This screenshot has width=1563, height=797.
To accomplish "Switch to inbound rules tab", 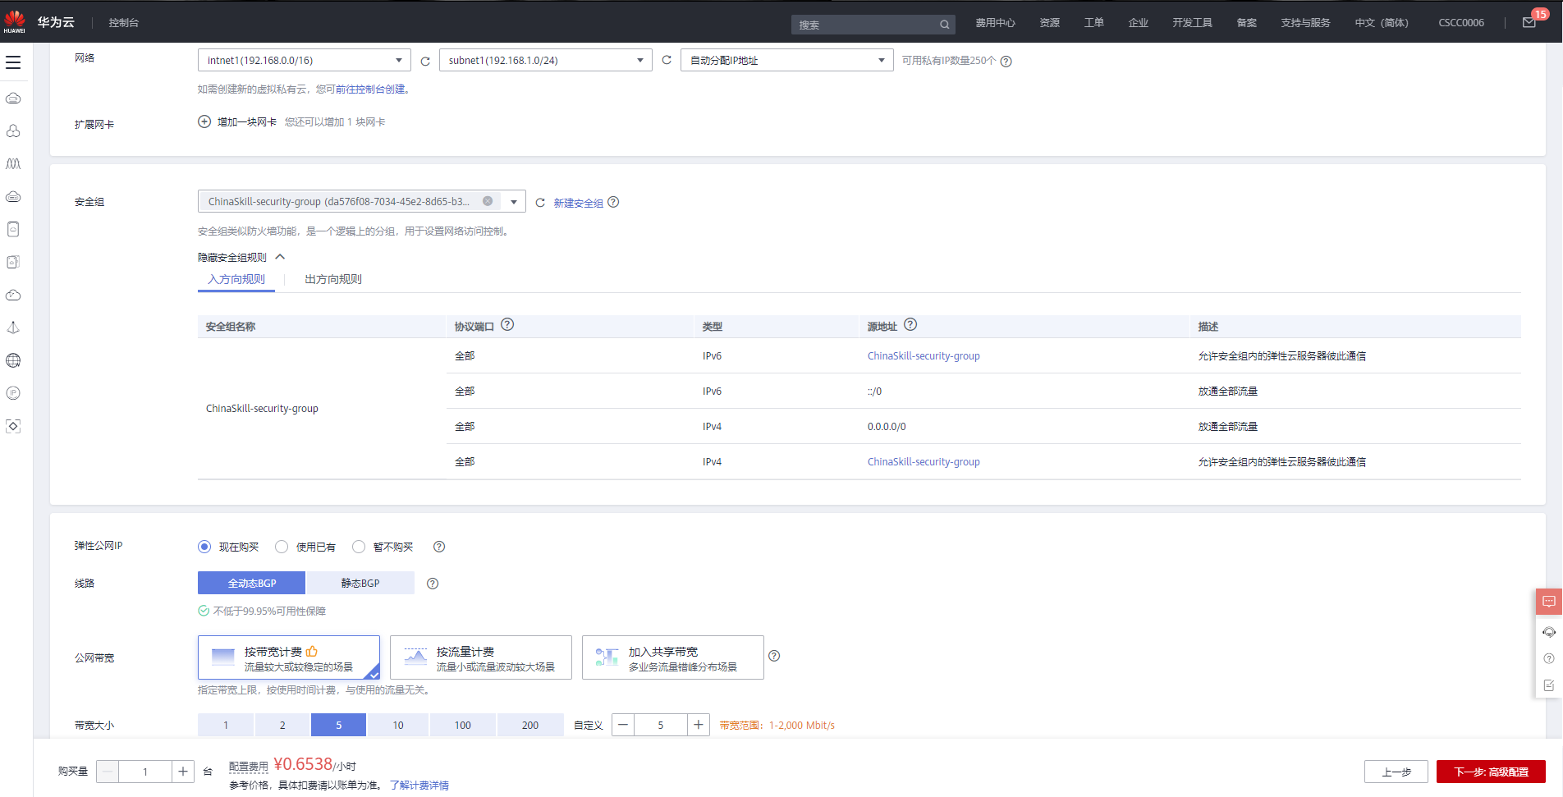I will 236,279.
